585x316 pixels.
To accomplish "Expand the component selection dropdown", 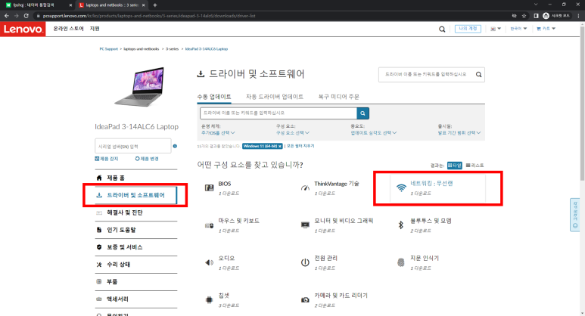I will pos(293,133).
